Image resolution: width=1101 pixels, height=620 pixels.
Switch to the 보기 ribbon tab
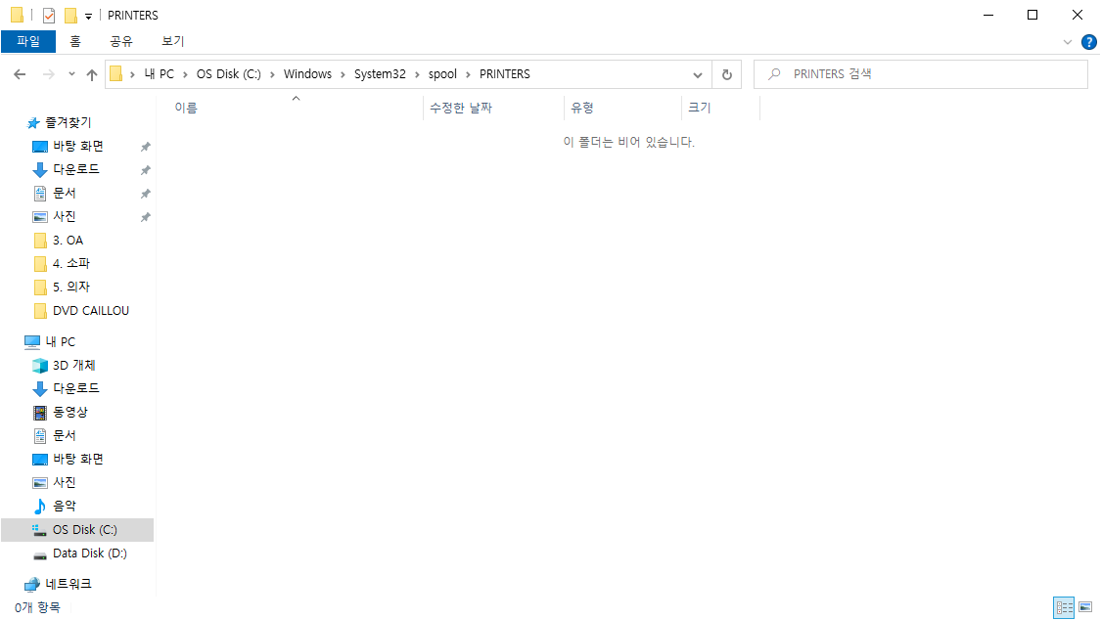172,41
